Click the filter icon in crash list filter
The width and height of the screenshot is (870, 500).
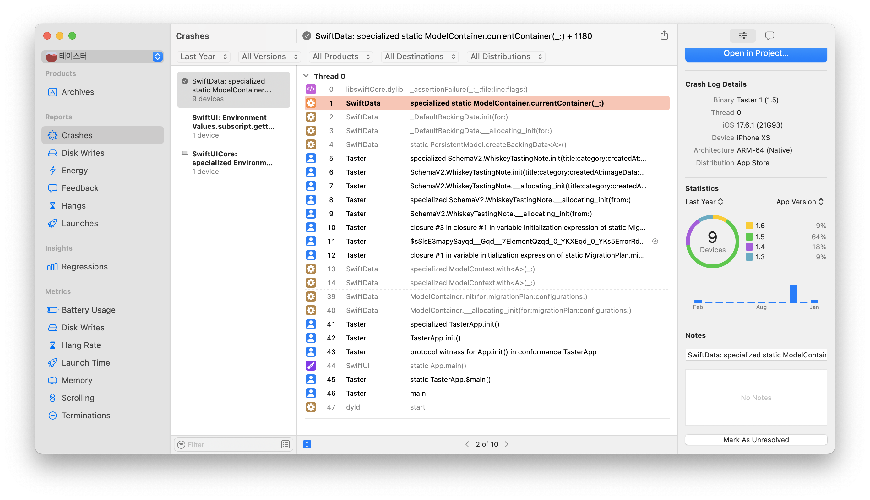point(181,444)
